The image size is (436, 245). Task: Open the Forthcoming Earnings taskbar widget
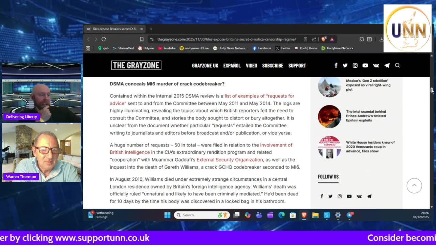[101, 215]
